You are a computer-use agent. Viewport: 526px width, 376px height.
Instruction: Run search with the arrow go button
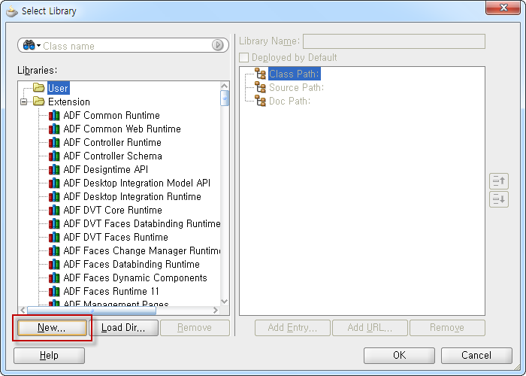click(218, 45)
